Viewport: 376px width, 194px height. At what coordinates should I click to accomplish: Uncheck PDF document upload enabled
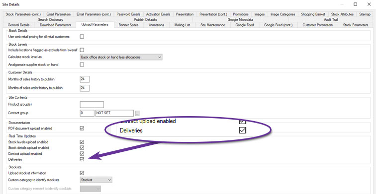[x=82, y=129]
